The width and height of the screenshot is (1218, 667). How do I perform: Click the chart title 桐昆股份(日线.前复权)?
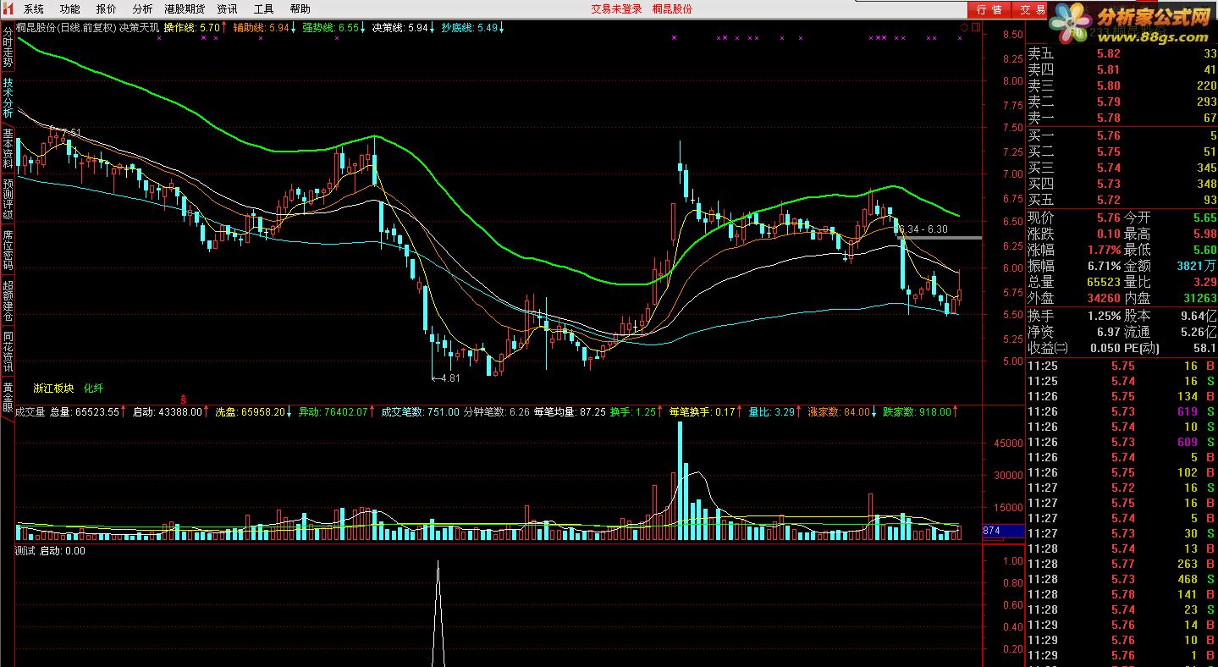[x=66, y=27]
